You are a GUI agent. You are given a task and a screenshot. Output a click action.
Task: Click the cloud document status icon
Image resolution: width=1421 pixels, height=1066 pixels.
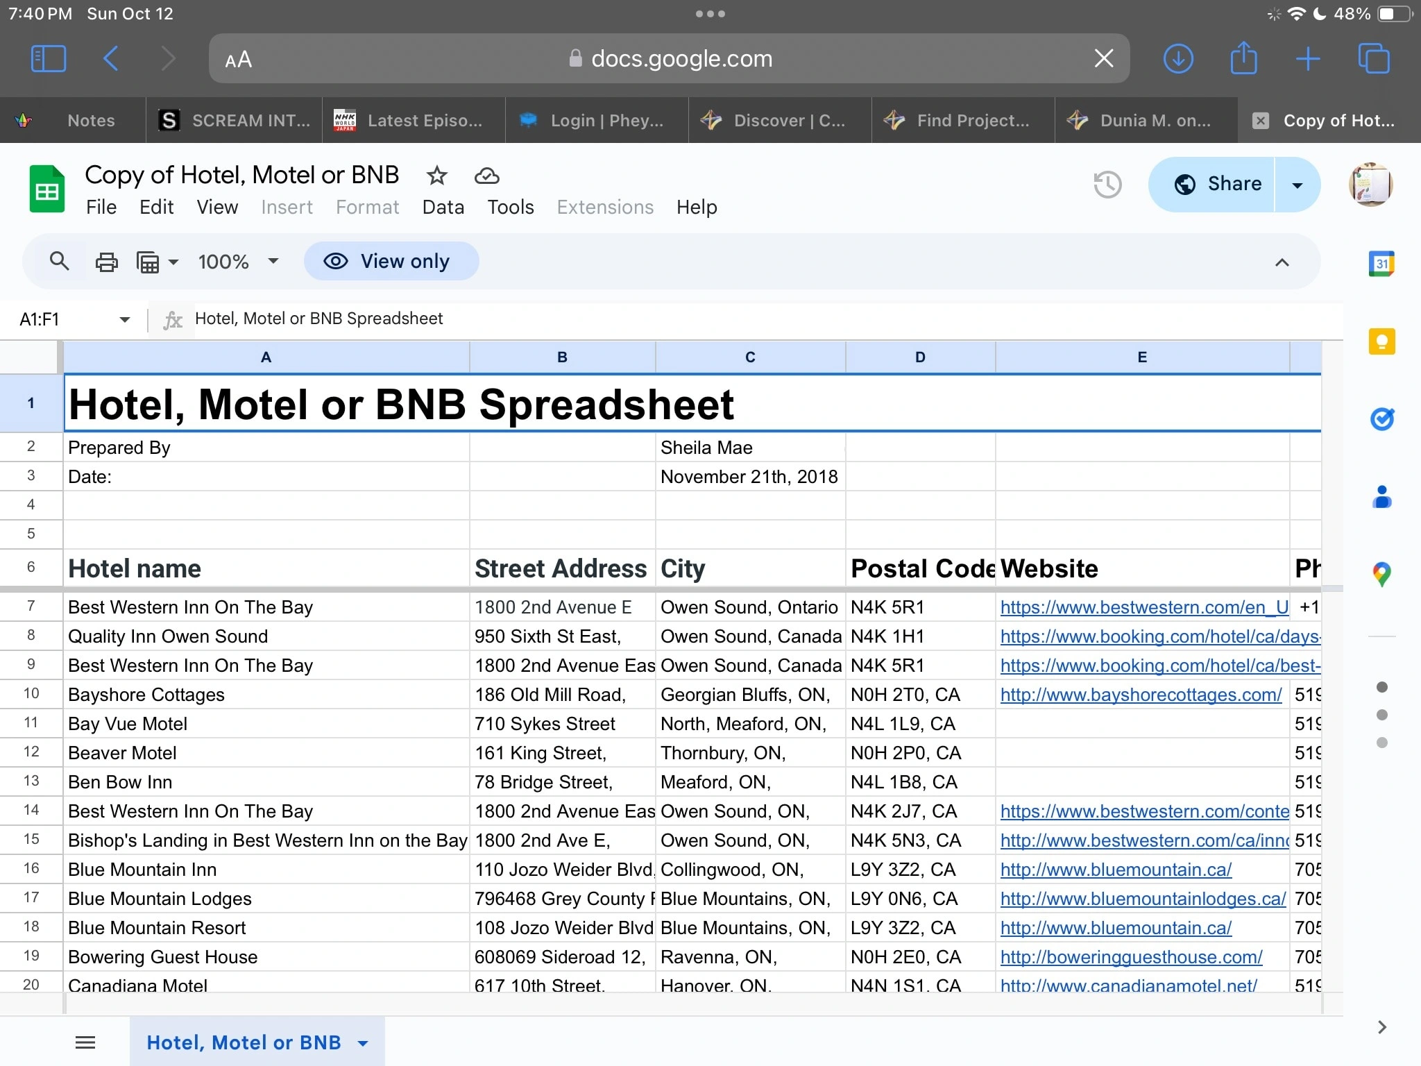486,176
